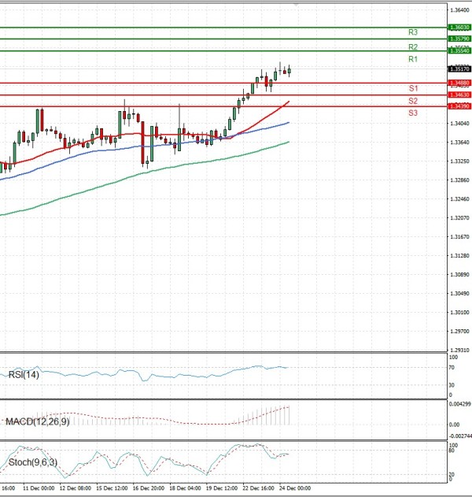Click the 1.36030 green price tag

[x=459, y=27]
